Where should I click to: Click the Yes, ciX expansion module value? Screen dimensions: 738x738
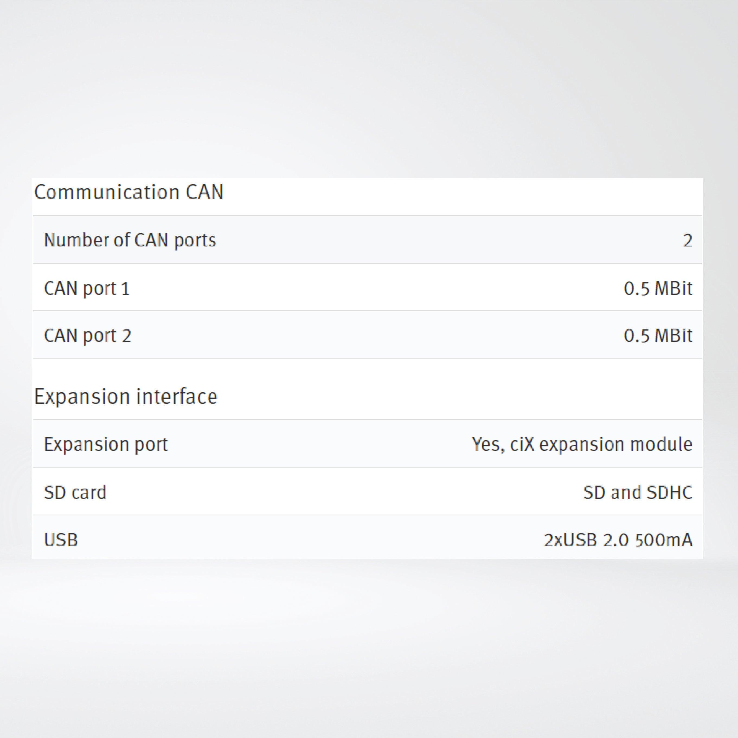(x=582, y=444)
